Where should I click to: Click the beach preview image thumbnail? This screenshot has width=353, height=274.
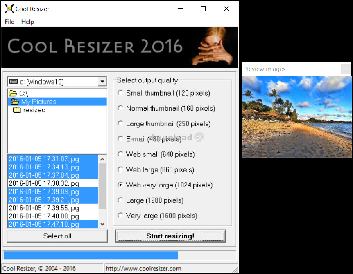click(296, 116)
